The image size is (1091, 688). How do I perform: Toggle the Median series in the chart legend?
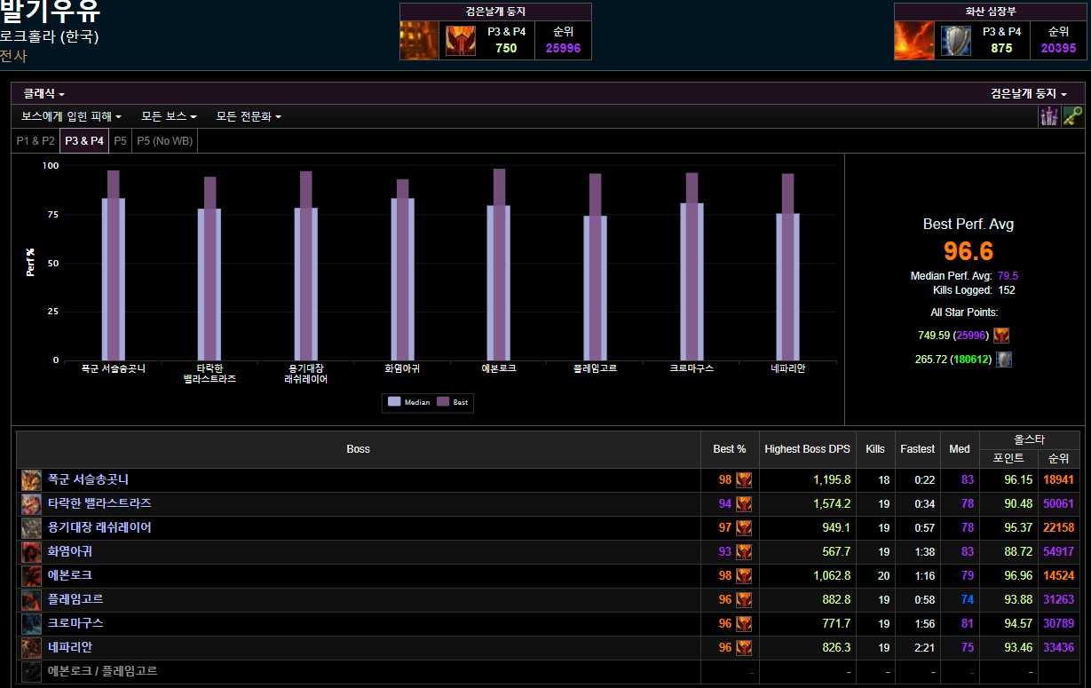pyautogui.click(x=409, y=402)
